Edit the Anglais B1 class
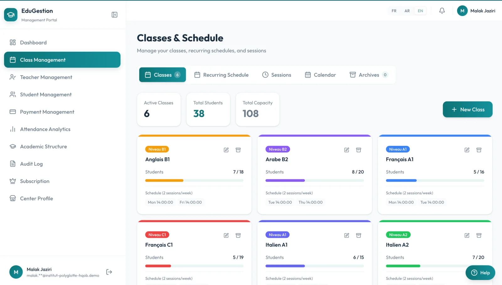Screen dimensions: 502x285 (x=226, y=150)
